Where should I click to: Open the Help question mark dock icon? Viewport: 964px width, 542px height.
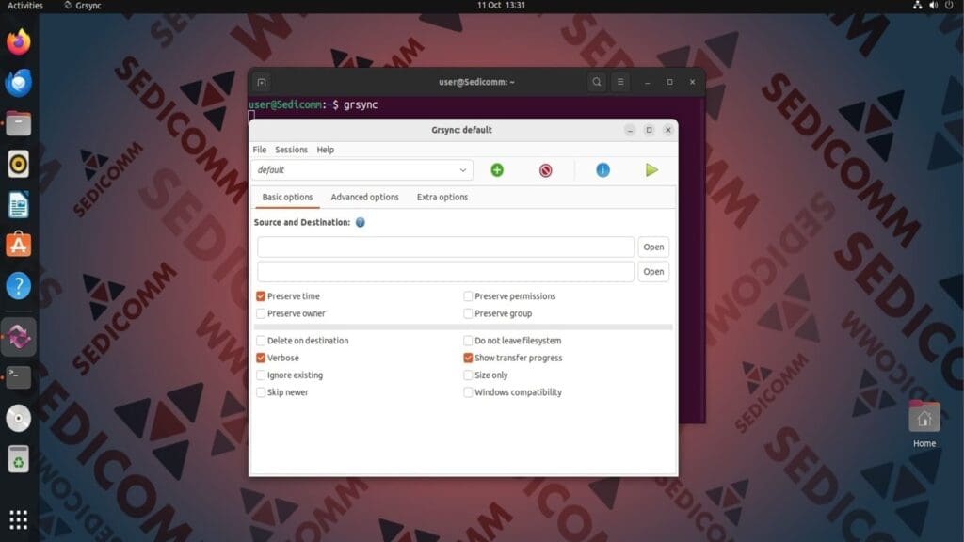pyautogui.click(x=19, y=286)
